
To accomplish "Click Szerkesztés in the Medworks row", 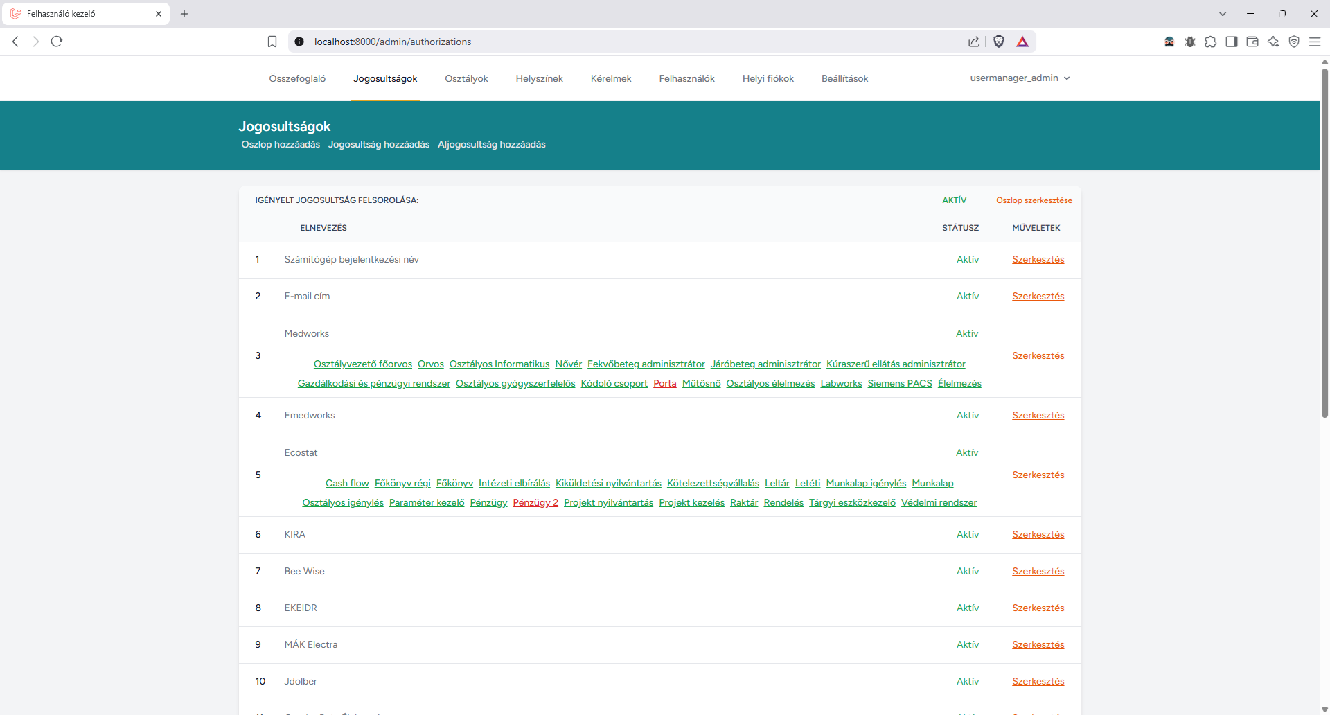I will click(x=1038, y=355).
